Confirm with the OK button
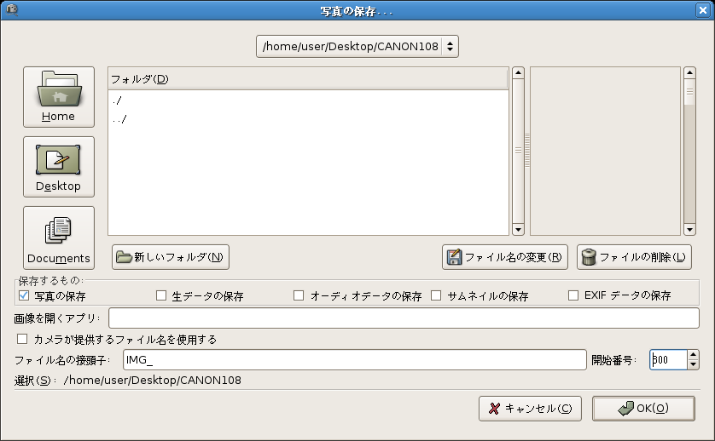715x441 pixels. click(643, 409)
